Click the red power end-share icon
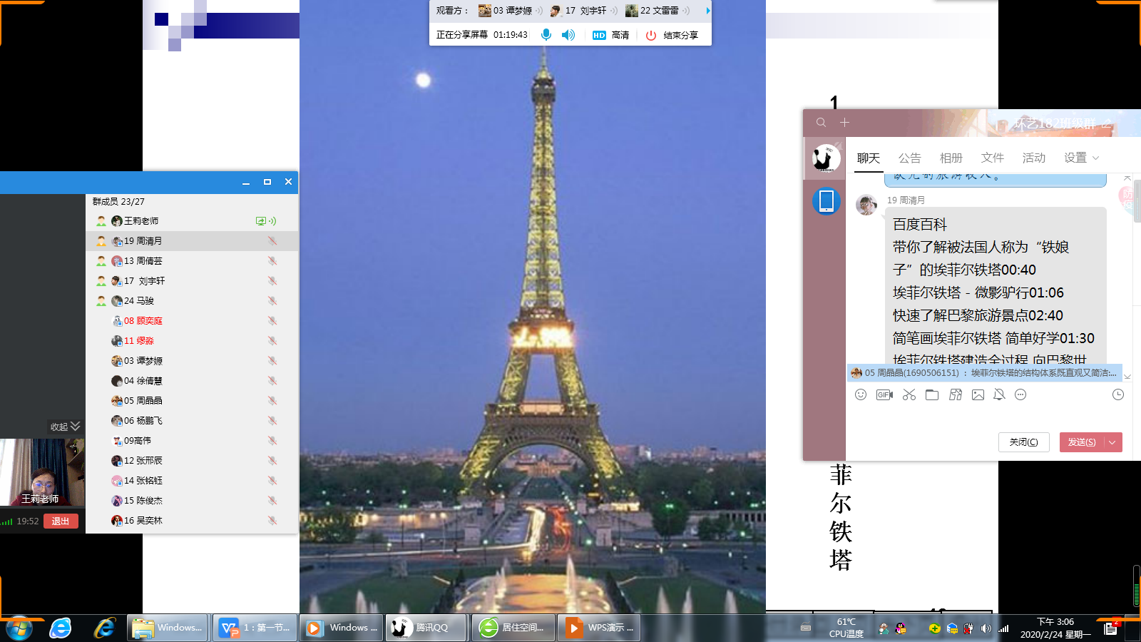This screenshot has height=642, width=1141. [650, 35]
